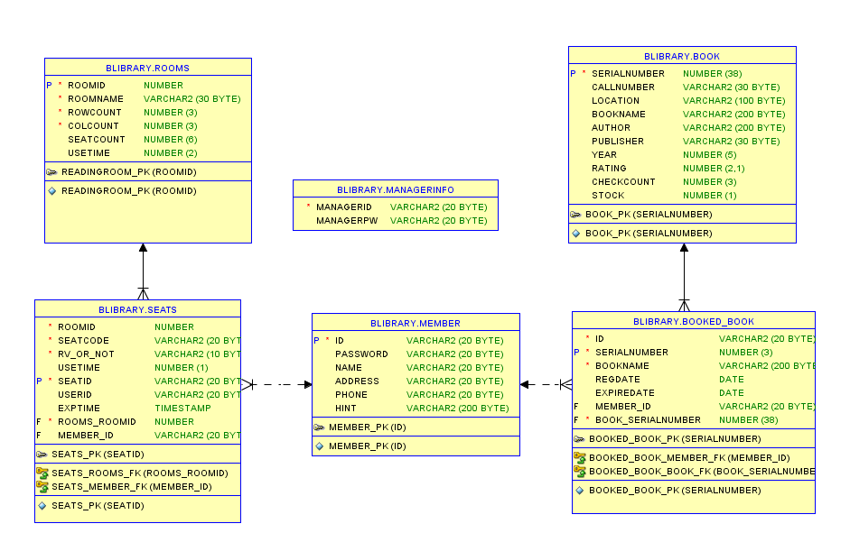Select the dashed relationship line from BOOKED_BOOK to MEMBER

[x=546, y=385]
